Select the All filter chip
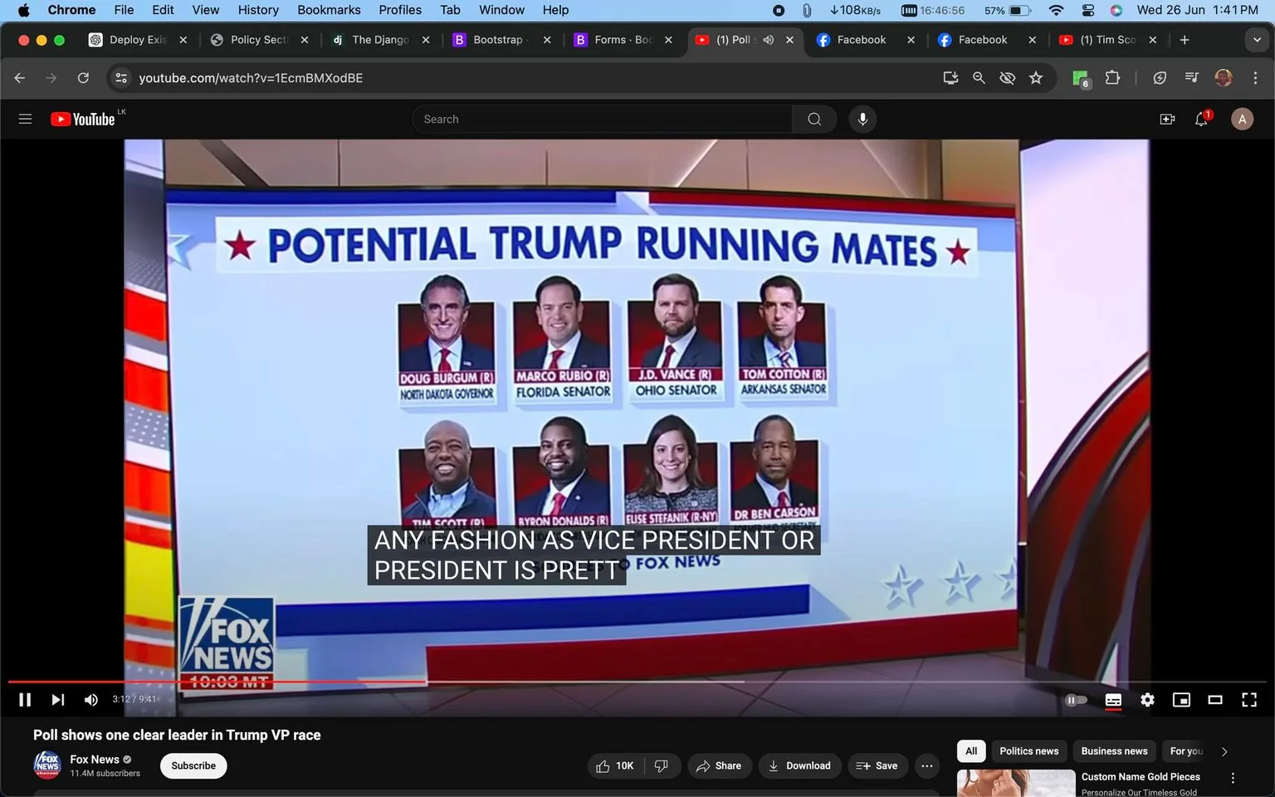 [x=971, y=751]
